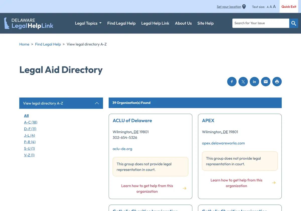Share page on LinkedIn
The width and height of the screenshot is (301, 211).
[254, 81]
